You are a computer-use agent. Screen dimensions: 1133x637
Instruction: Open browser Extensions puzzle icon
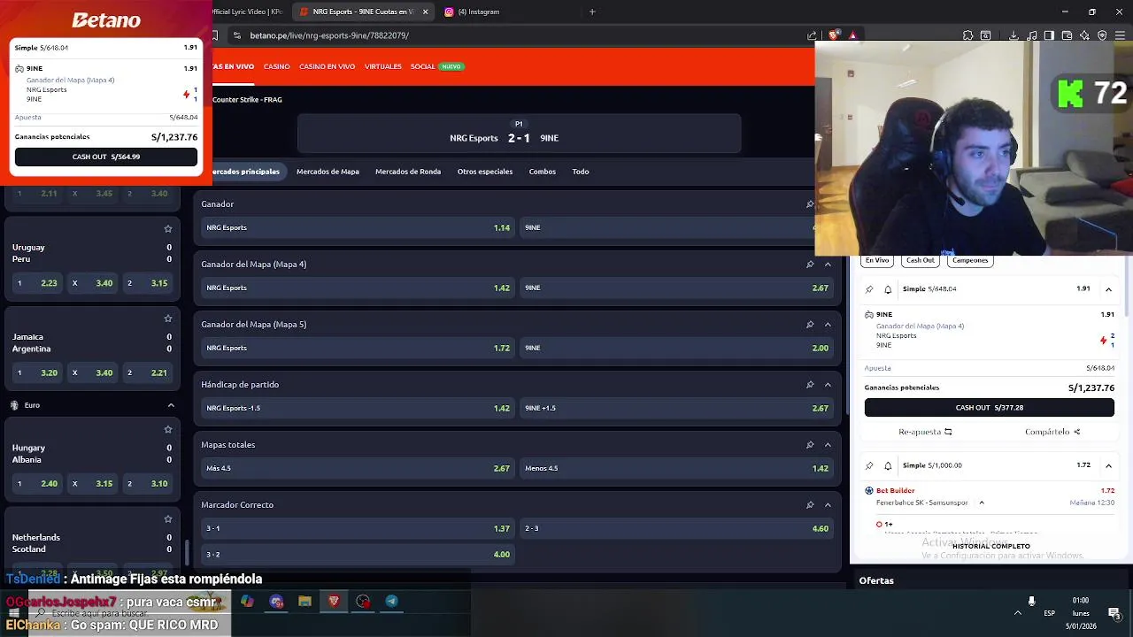(967, 35)
